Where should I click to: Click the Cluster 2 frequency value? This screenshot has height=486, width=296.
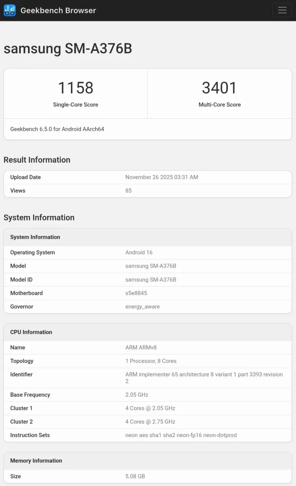click(150, 422)
